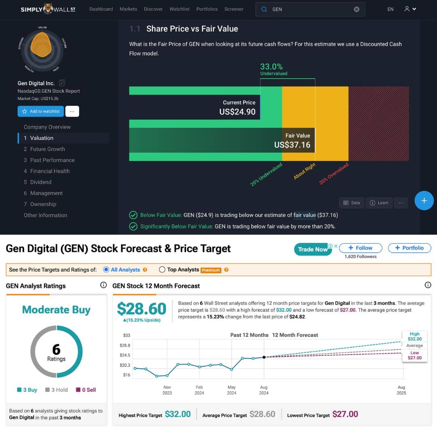The height and width of the screenshot is (437, 437).
Task: Open the Portfolios menu in the top navigation
Action: coord(207,9)
